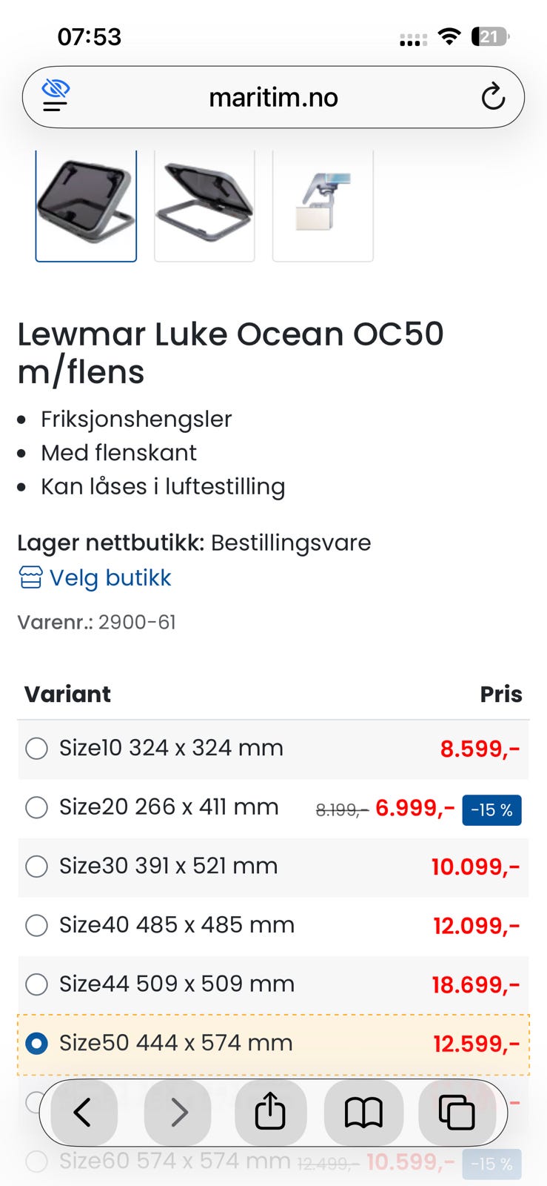Click the selected Size50 444 x 574 mm option
Viewport: 547px width, 1186px height.
click(x=36, y=1044)
